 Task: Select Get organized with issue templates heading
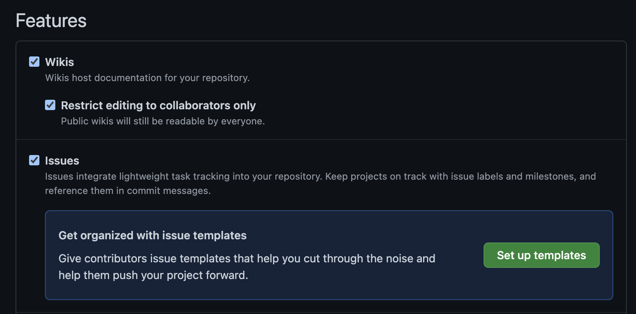(152, 235)
